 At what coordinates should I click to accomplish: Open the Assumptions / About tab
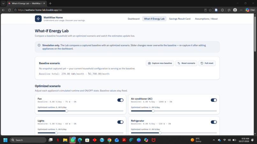(x=206, y=19)
